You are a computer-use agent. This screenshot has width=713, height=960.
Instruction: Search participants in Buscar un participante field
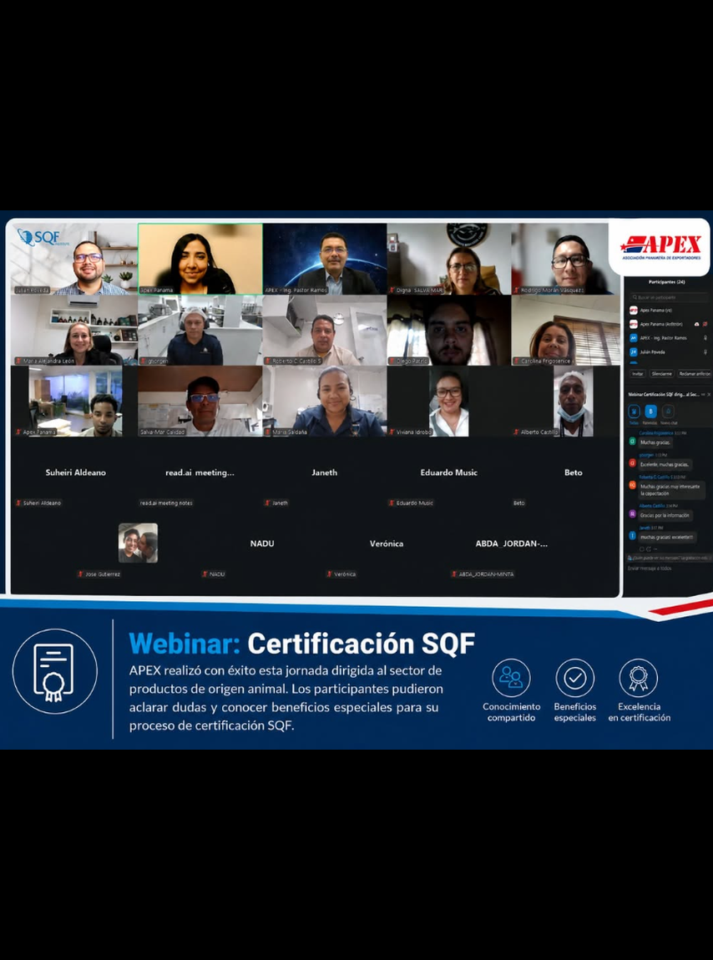point(668,297)
